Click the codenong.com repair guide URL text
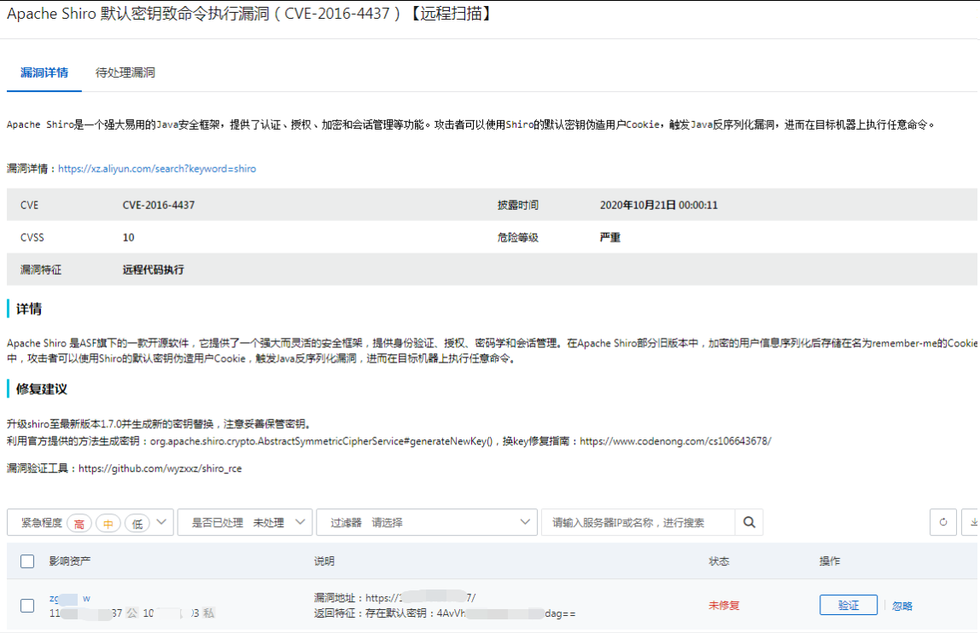This screenshot has width=980, height=633. point(675,441)
